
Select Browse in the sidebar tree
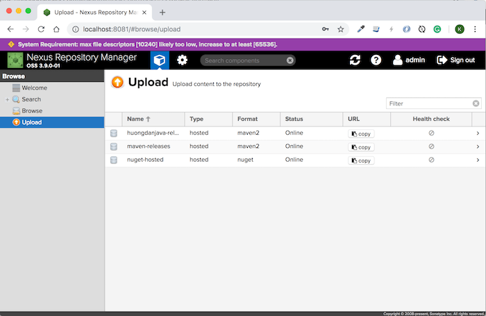click(32, 110)
